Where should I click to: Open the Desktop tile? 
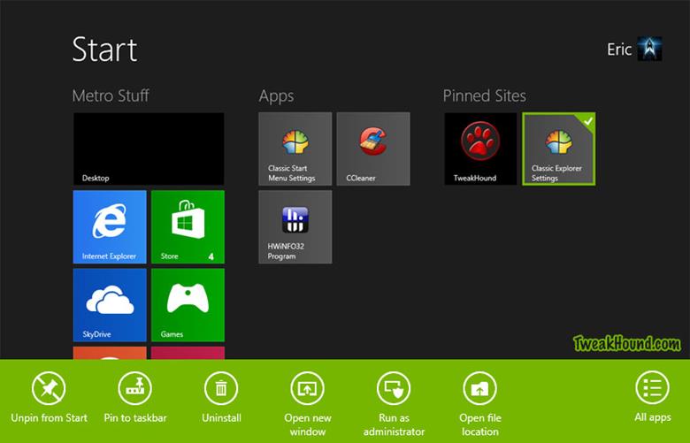(149, 149)
